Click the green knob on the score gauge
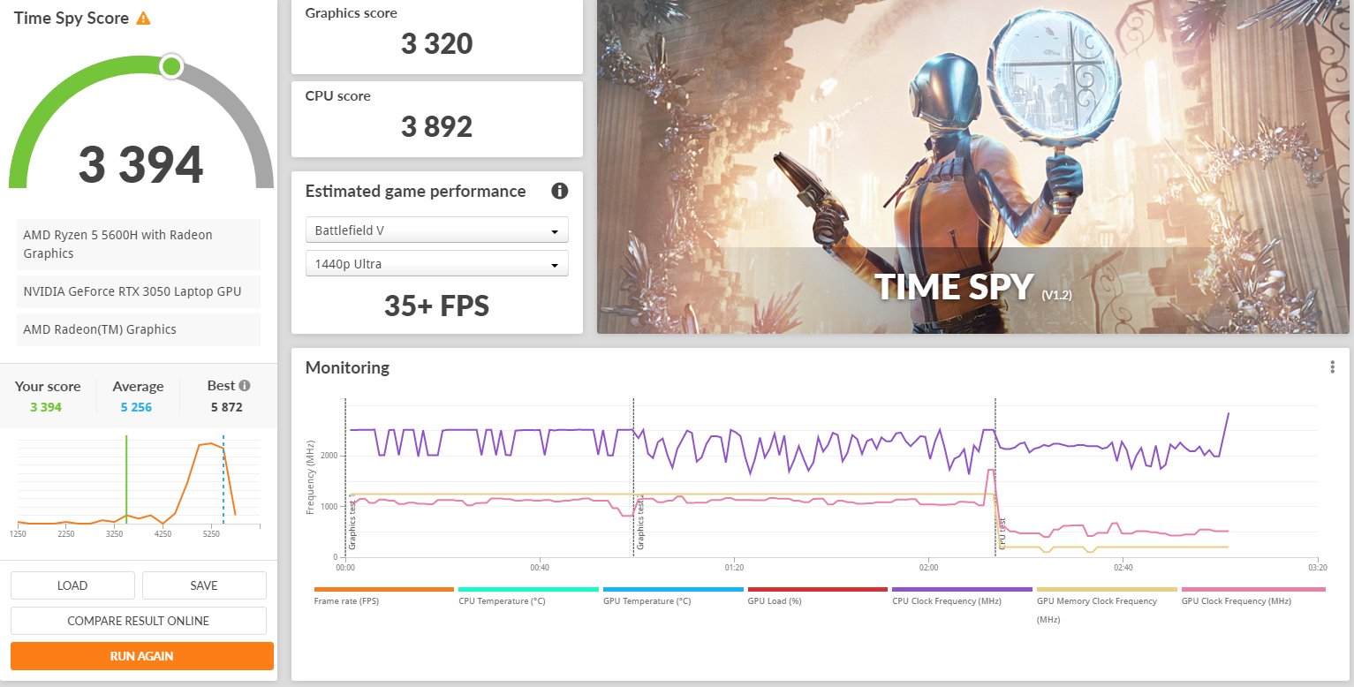The width and height of the screenshot is (1354, 687). coord(171,66)
